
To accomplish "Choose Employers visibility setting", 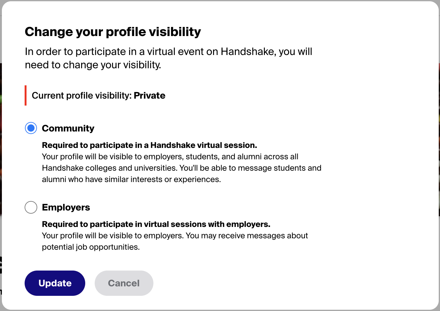I will [31, 207].
